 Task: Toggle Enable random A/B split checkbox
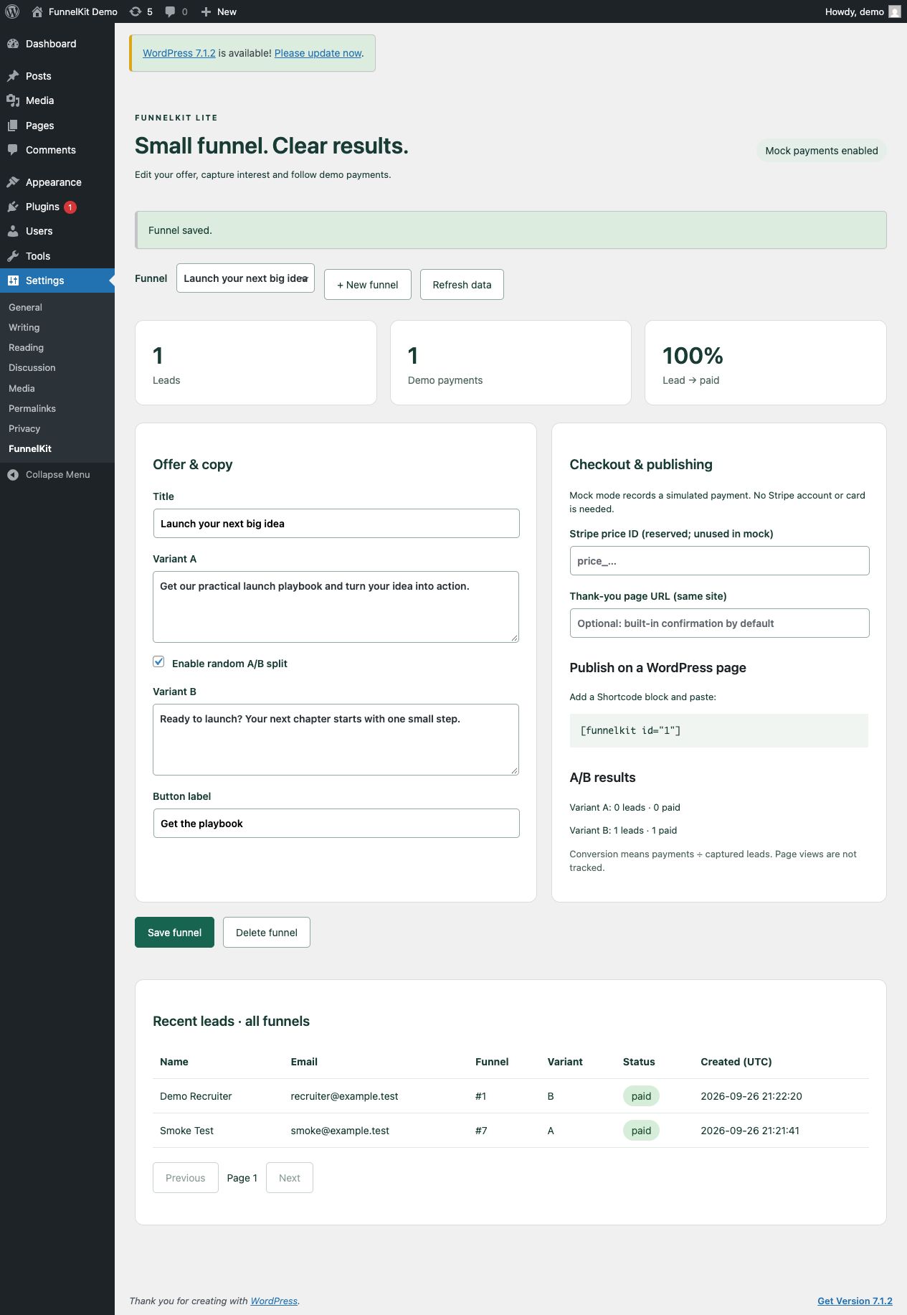pos(158,662)
